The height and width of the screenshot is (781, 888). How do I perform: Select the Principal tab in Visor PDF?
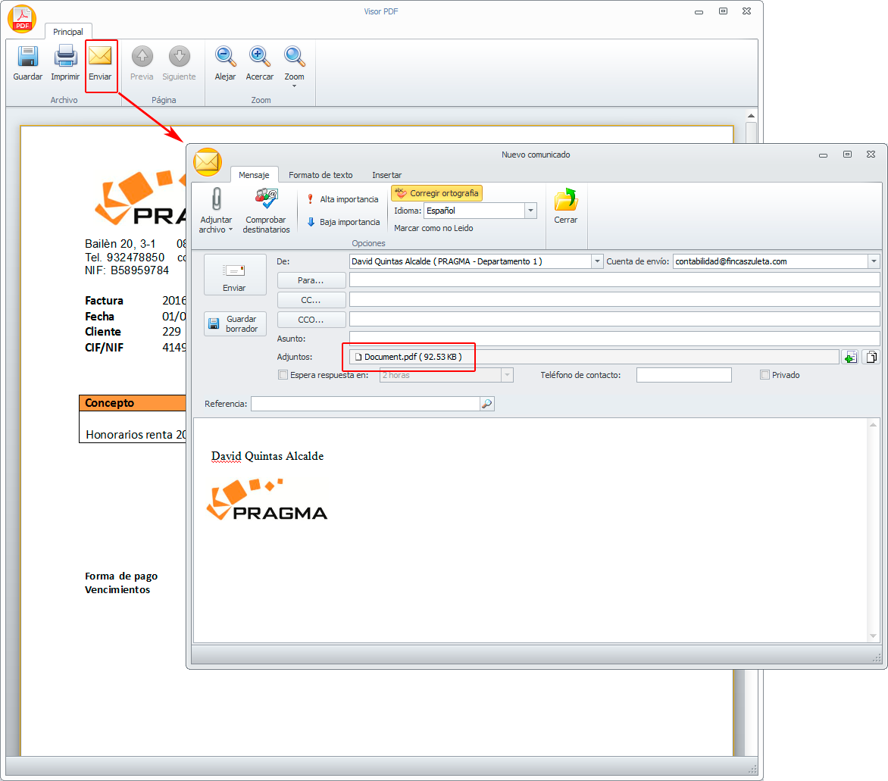click(x=68, y=32)
